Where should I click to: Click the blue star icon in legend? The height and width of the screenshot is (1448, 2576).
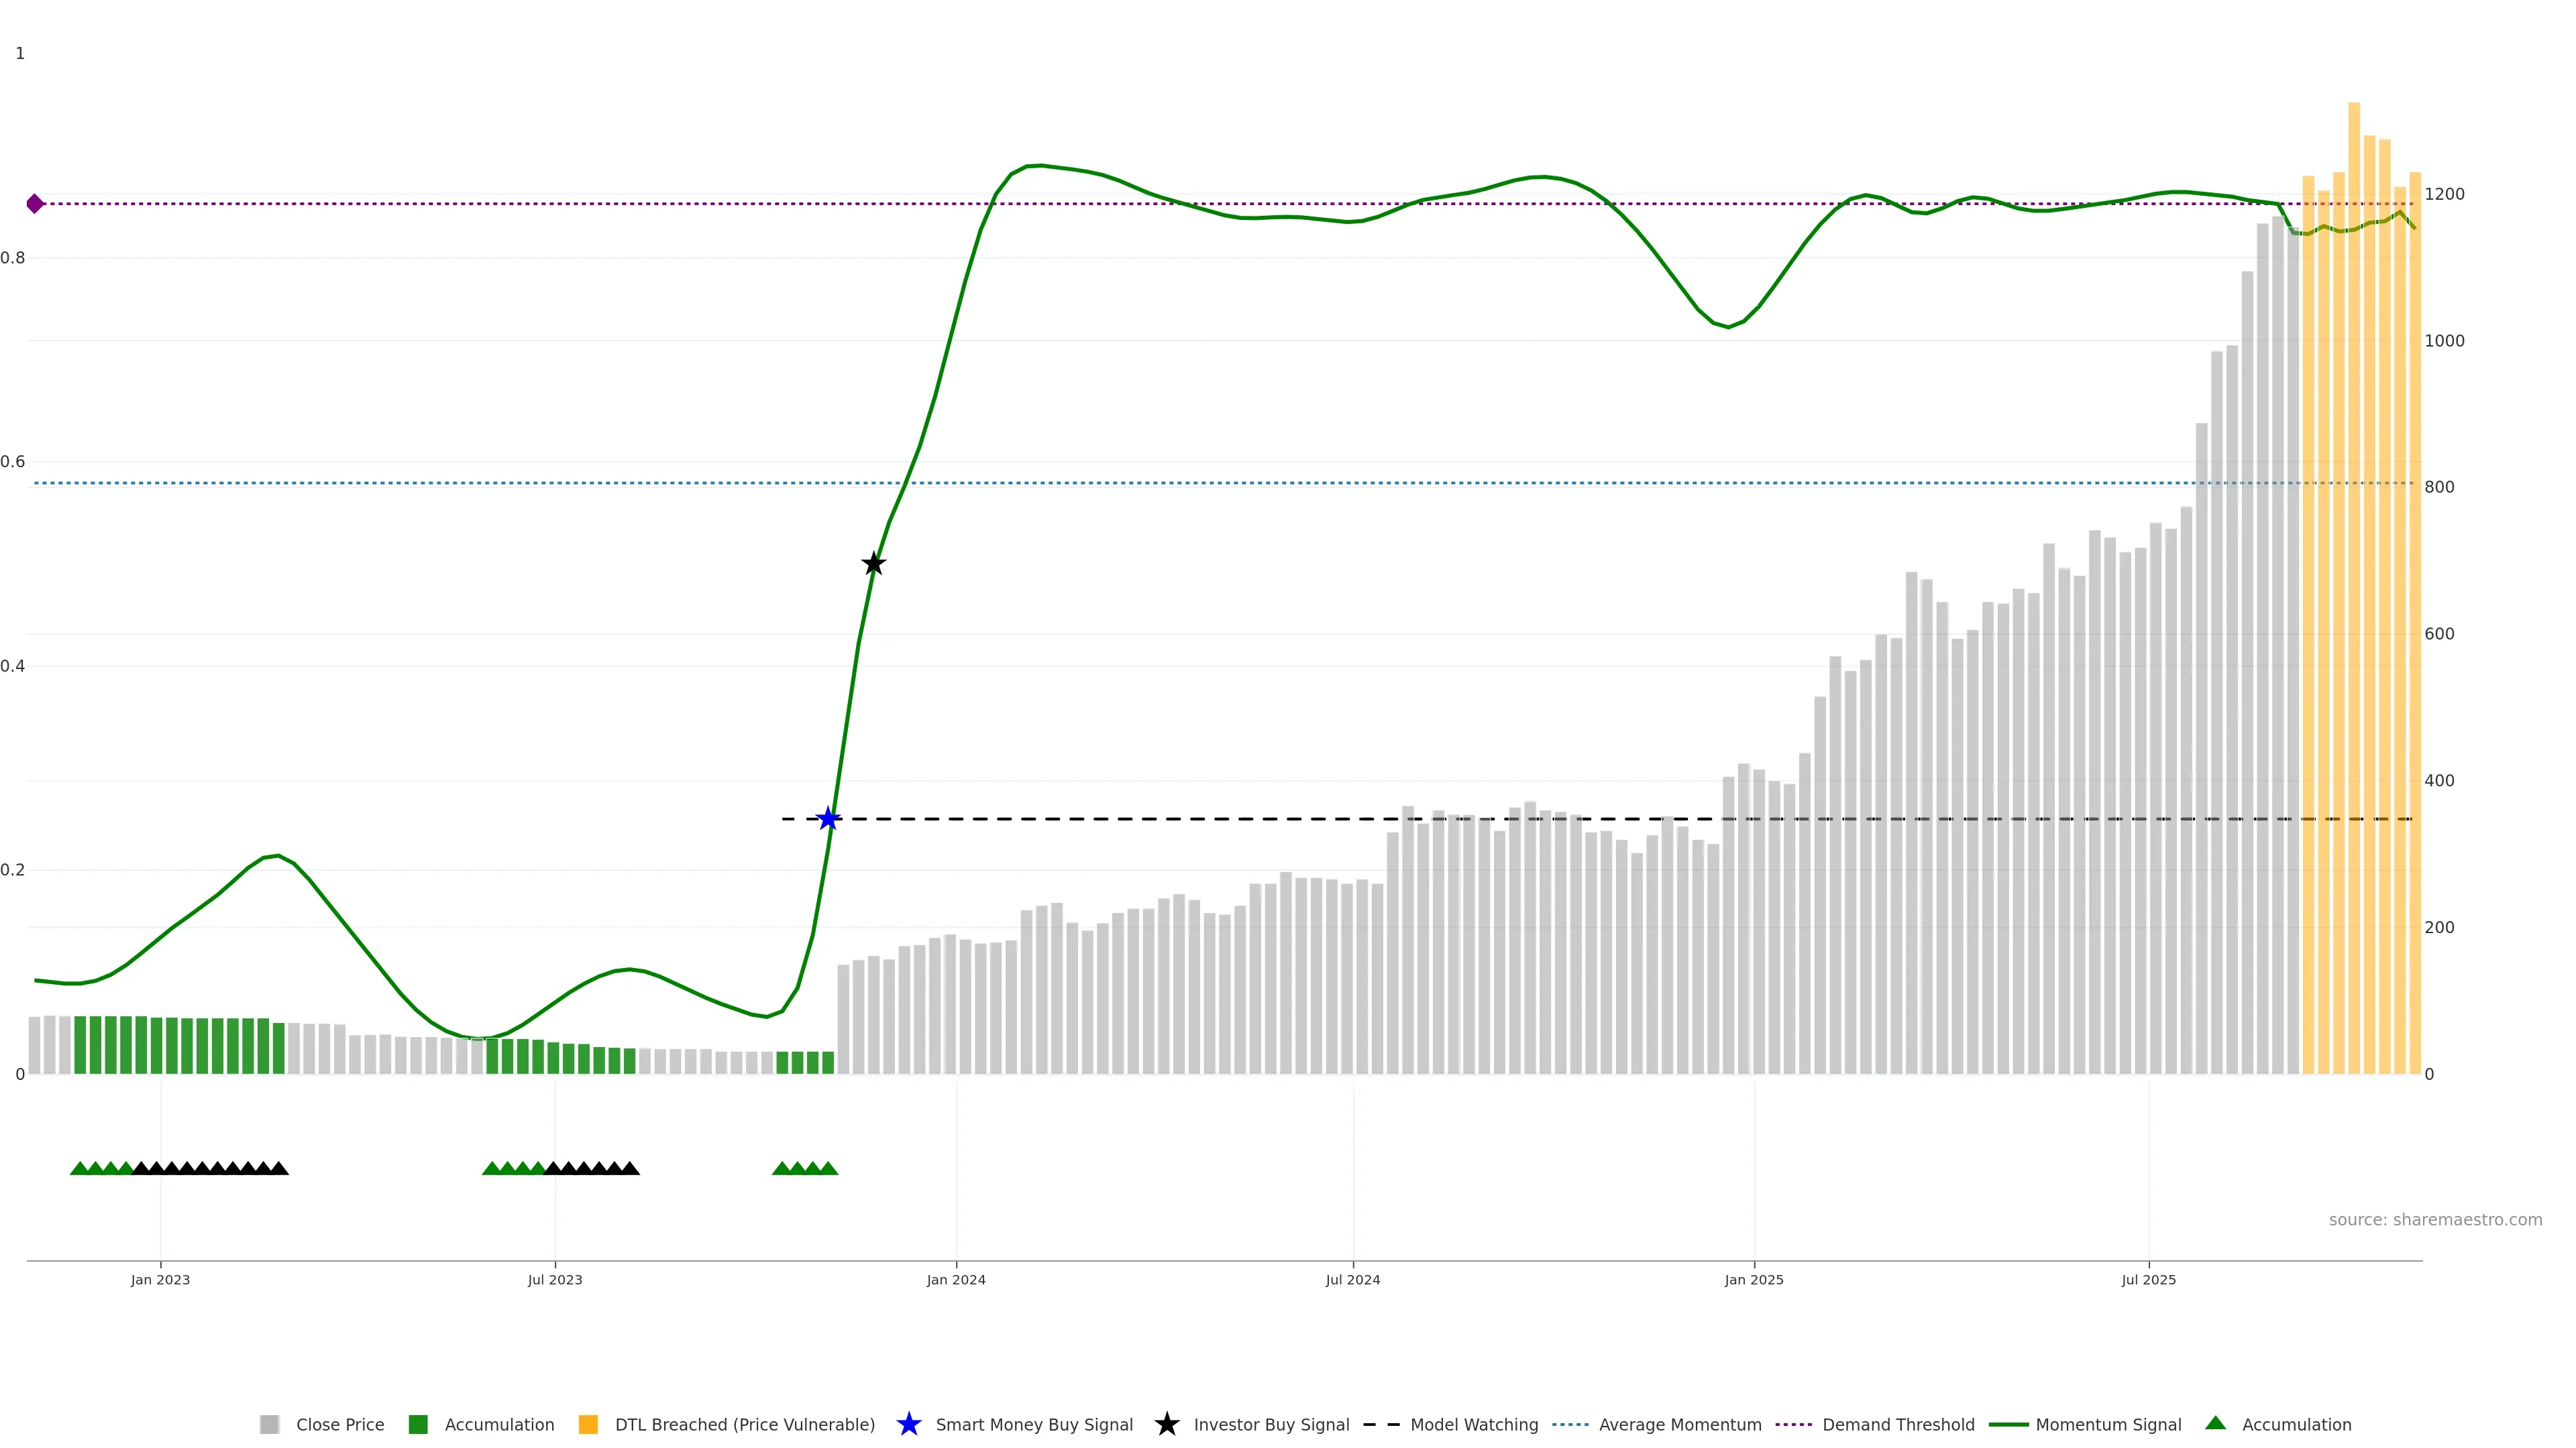click(x=908, y=1424)
